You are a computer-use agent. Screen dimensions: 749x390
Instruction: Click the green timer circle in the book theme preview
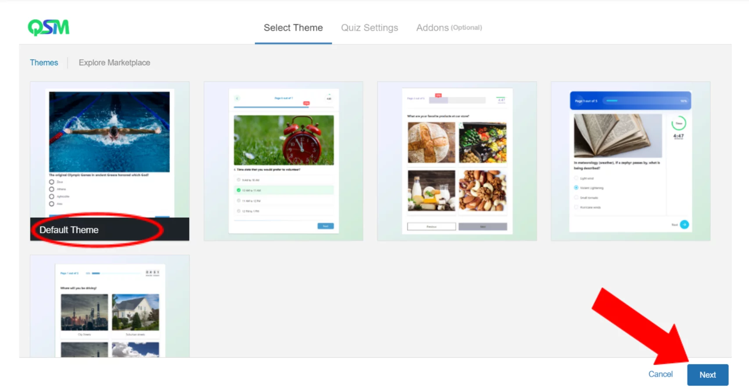click(678, 124)
